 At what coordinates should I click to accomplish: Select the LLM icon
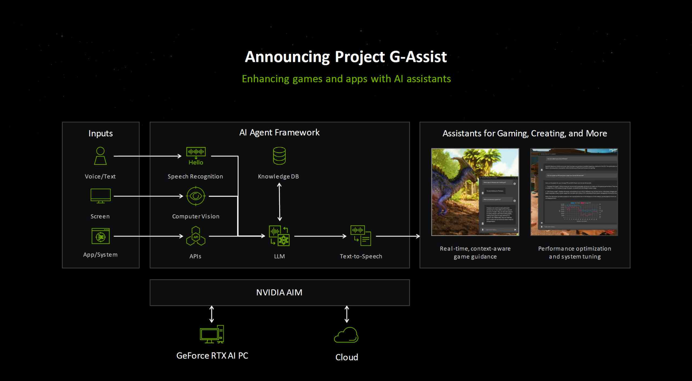point(279,236)
